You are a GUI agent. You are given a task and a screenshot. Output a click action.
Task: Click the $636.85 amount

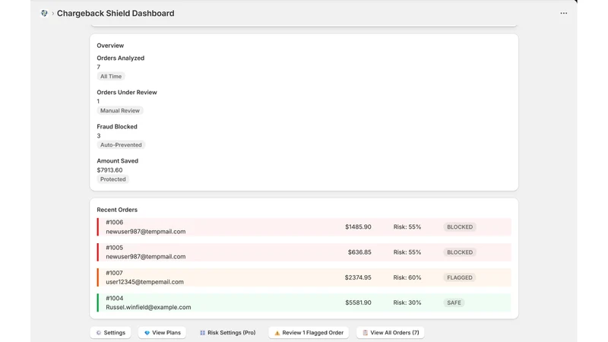[359, 252]
